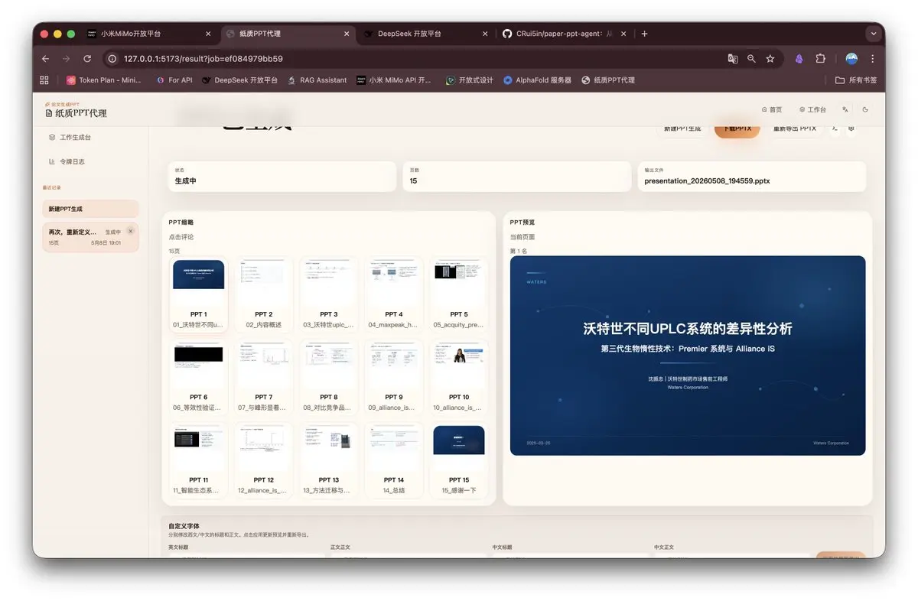918x601 pixels.
Task: Select the PPT 1 thumbnail
Action: 198,297
